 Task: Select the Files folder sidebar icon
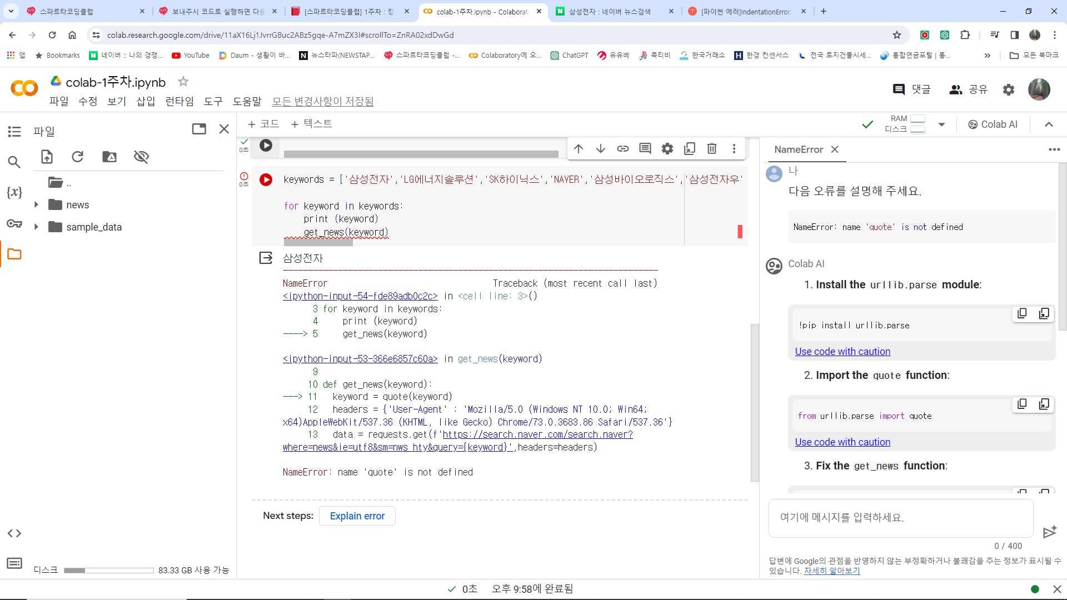click(x=14, y=254)
